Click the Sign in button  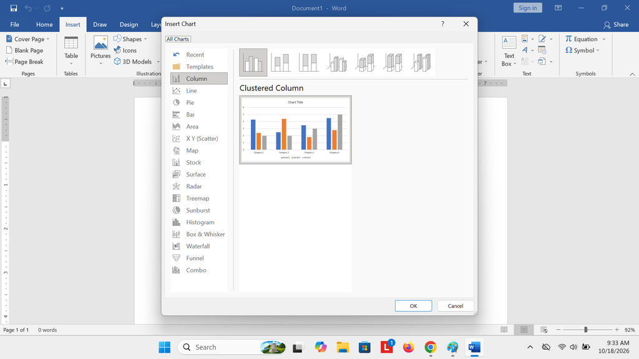coord(528,7)
